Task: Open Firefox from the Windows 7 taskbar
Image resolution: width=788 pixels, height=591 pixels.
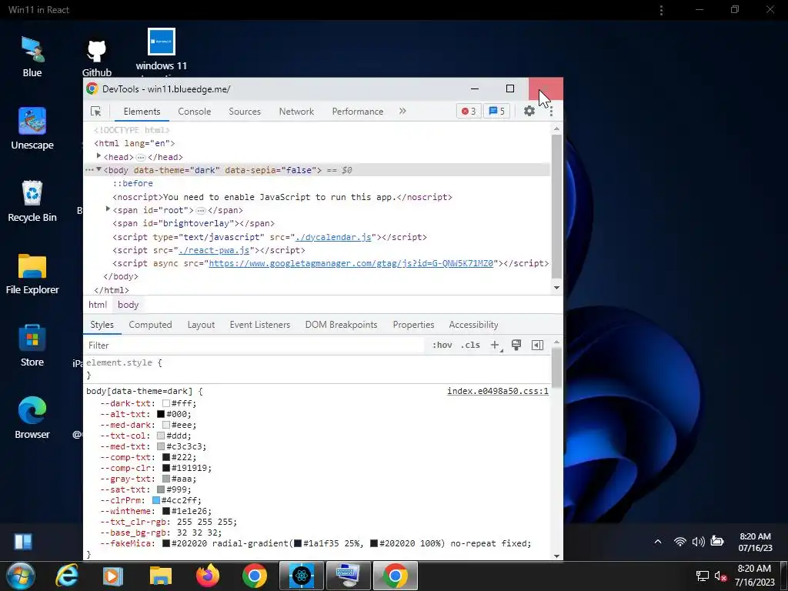Action: click(208, 576)
